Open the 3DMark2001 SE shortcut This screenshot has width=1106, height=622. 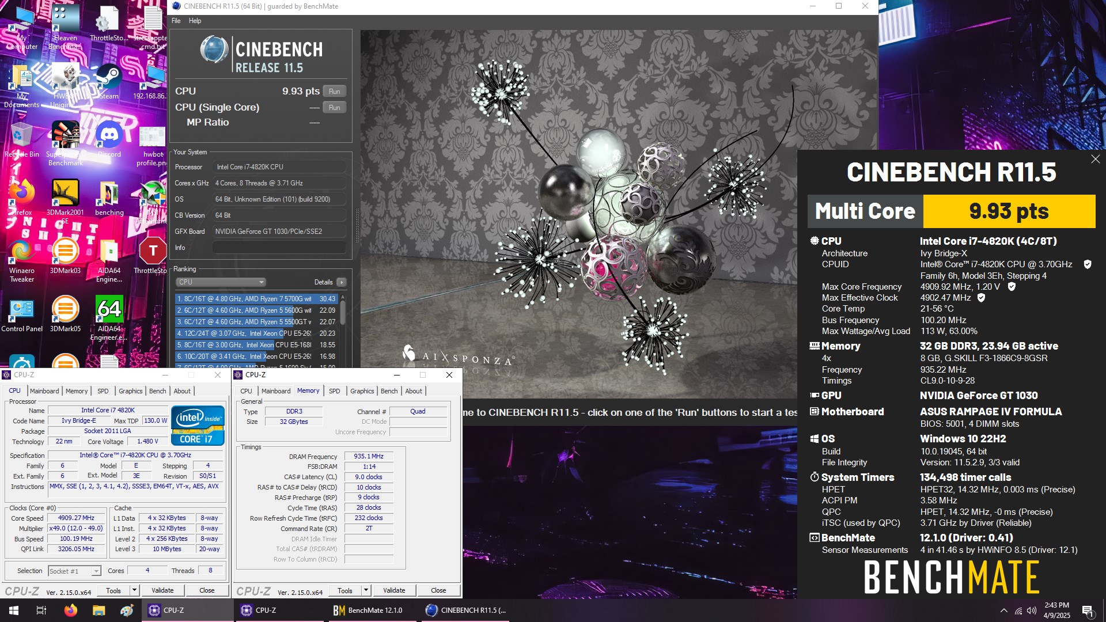point(65,200)
